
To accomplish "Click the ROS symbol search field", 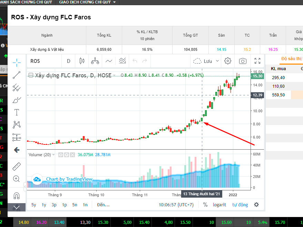I will [x=41, y=61].
